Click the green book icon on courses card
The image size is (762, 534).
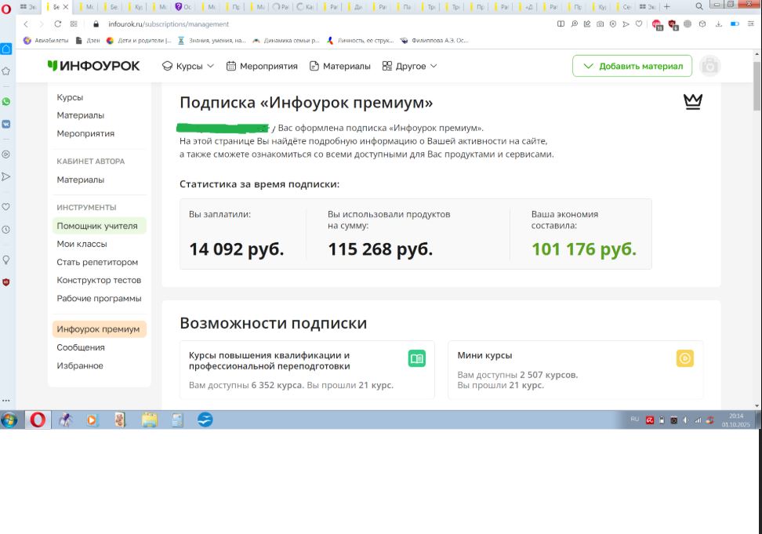click(x=417, y=358)
